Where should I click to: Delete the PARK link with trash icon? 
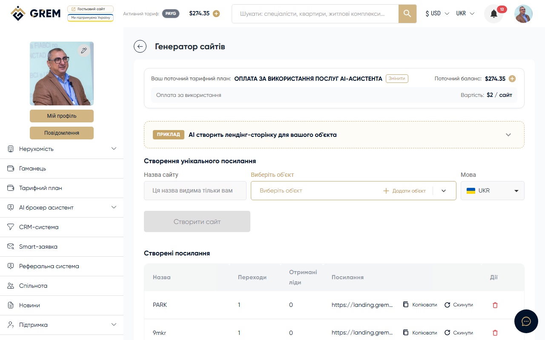point(495,305)
